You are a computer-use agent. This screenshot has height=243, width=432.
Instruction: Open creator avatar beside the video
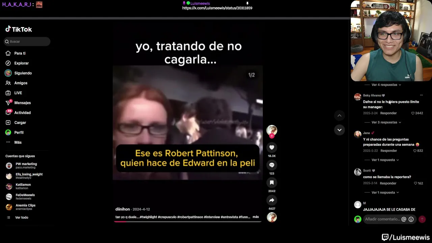(x=272, y=130)
